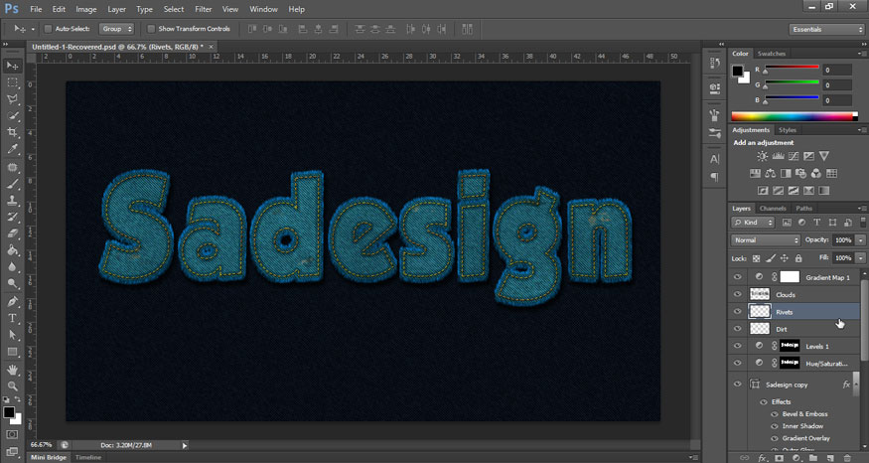Select the Path Selection tool
This screenshot has height=463, width=869.
[x=12, y=336]
